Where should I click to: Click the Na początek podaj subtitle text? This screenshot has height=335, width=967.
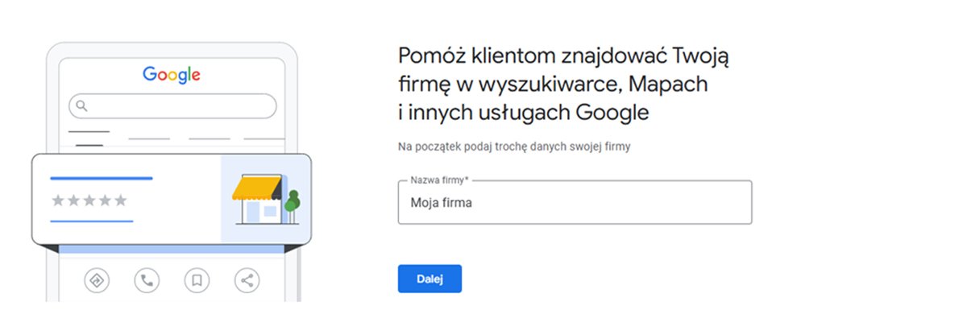click(x=514, y=147)
